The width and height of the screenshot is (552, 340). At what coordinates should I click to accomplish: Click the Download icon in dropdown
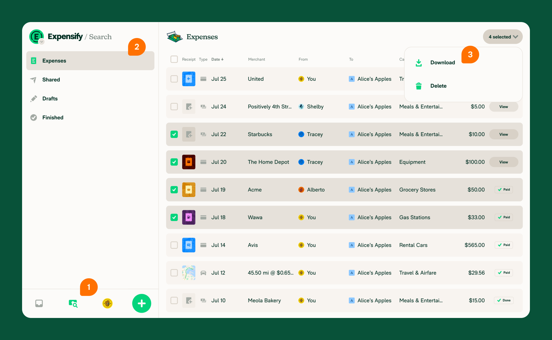(x=419, y=62)
